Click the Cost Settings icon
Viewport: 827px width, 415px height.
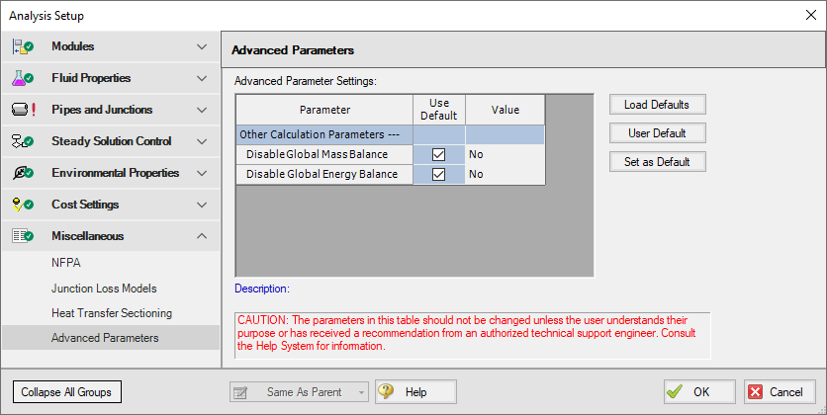[22, 205]
